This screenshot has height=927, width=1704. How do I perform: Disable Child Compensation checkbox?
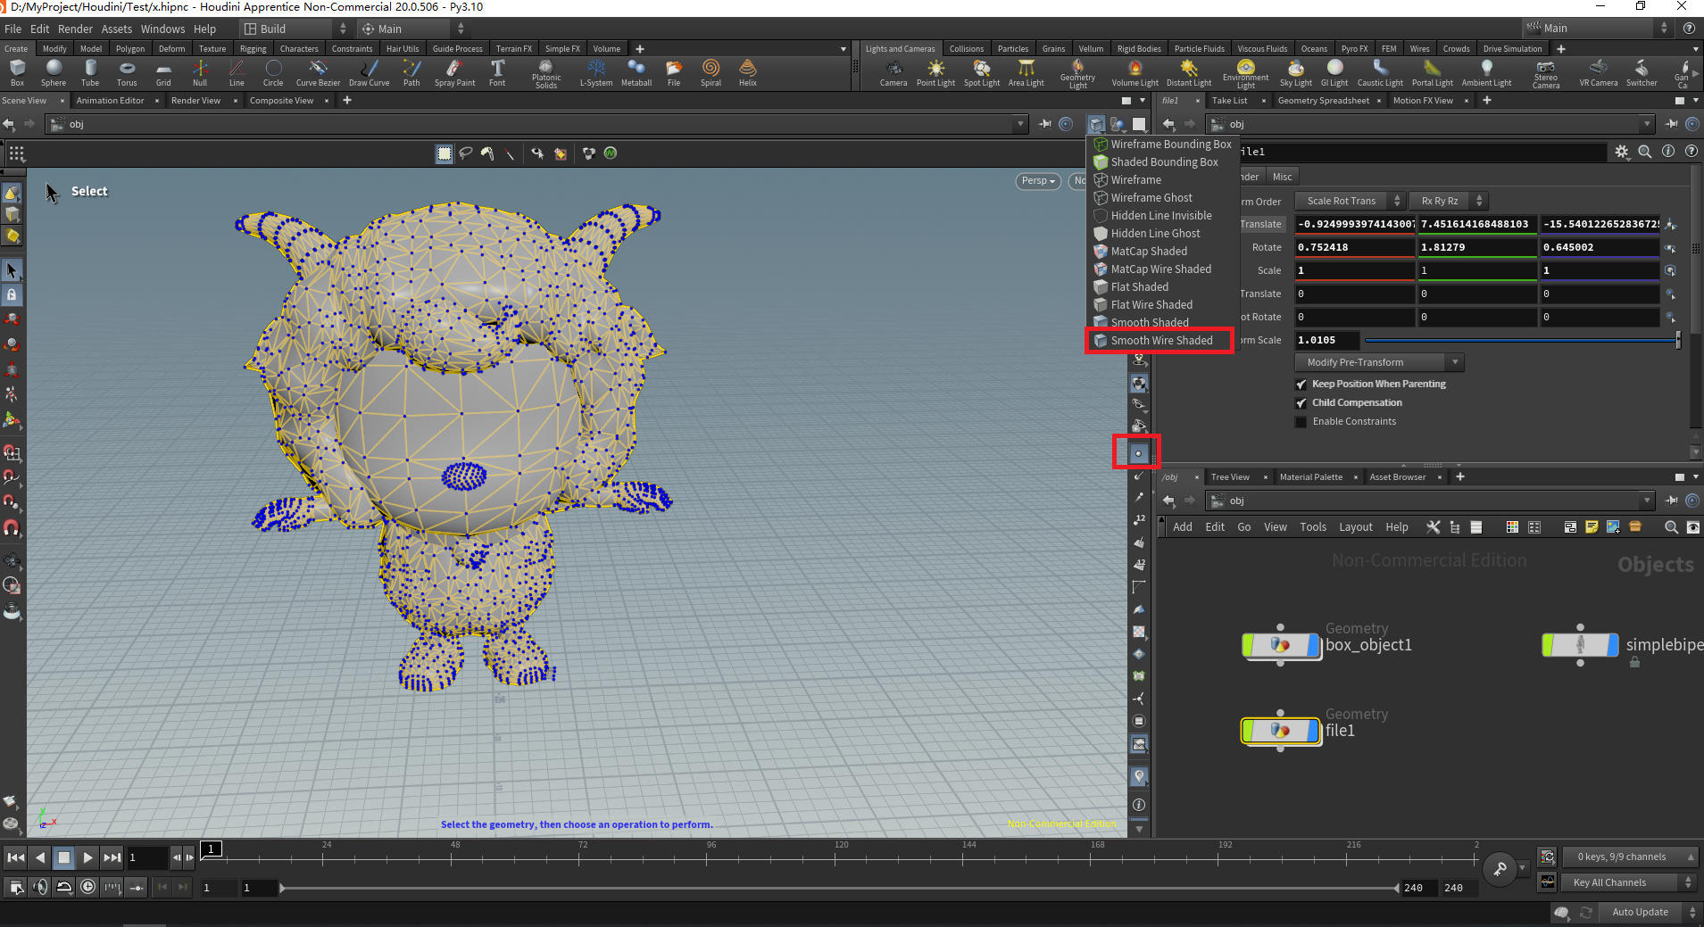pyautogui.click(x=1301, y=403)
